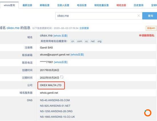The image size is (157, 121).
Task: Click whois反查 beside phone number
Action: pos(61,62)
